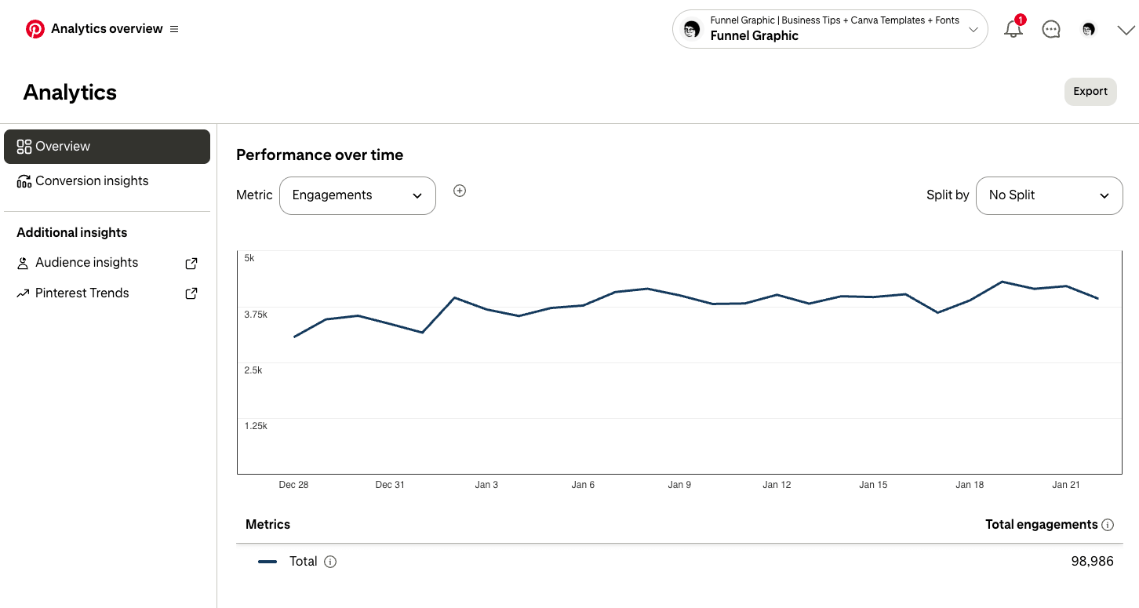
Task: Switch to Conversion insights
Action: 91,180
